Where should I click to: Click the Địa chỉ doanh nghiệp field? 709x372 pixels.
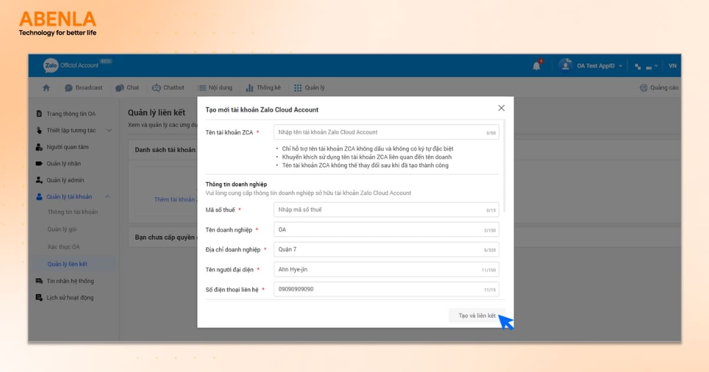tap(386, 250)
